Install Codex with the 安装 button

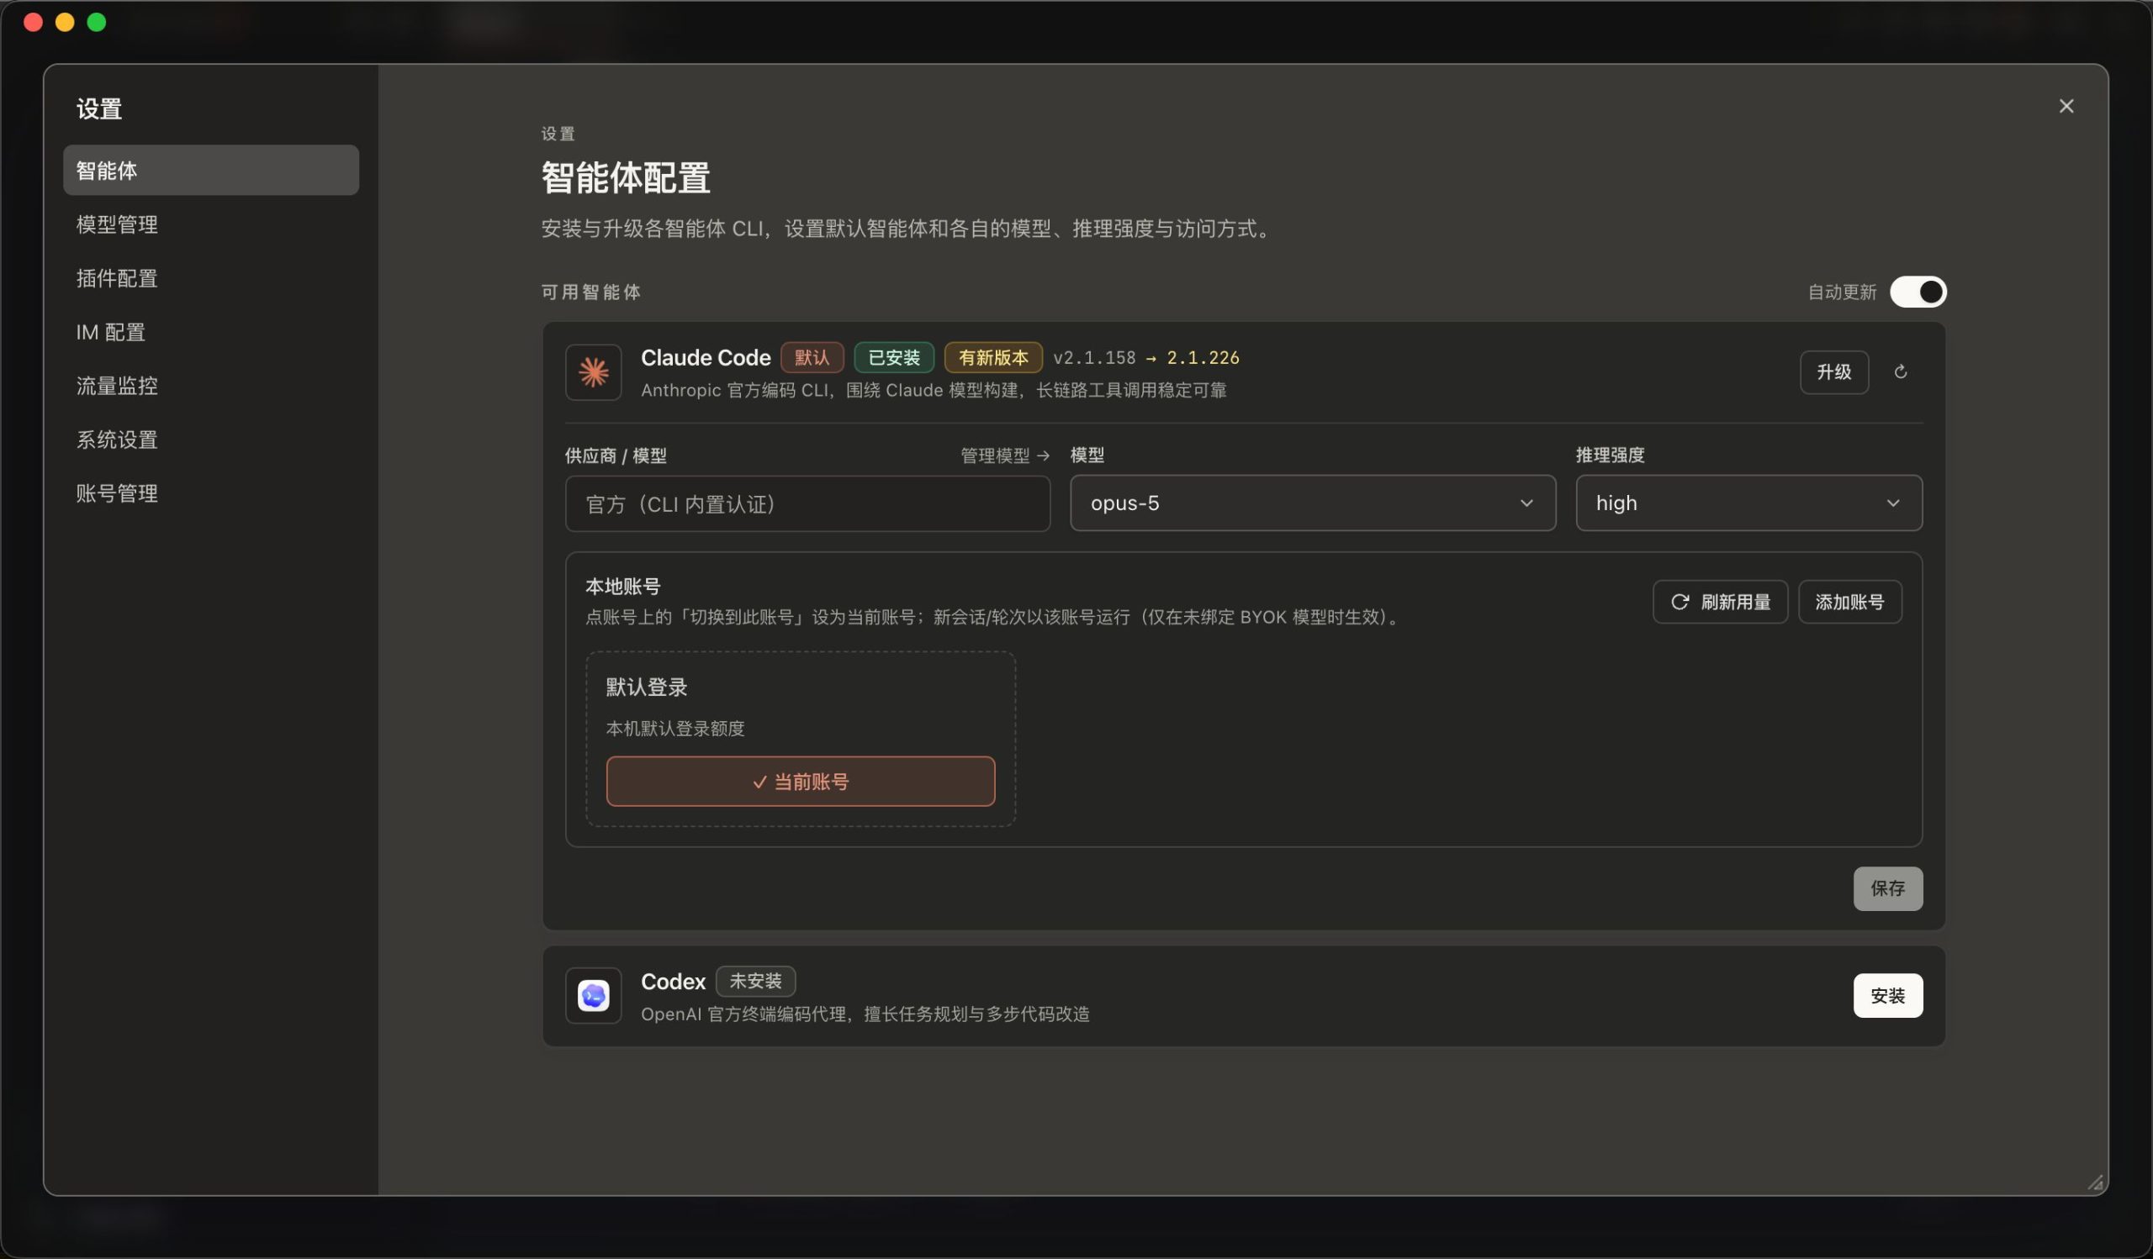[x=1887, y=995]
